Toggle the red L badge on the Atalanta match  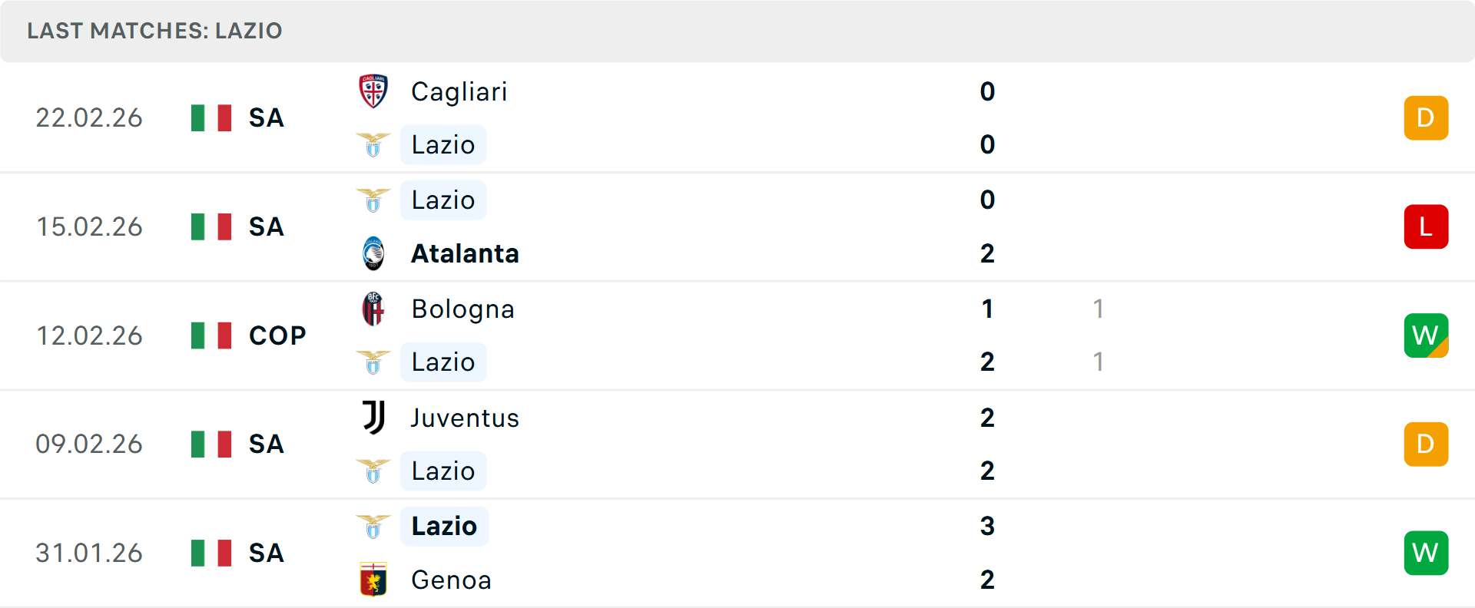pos(1426,226)
